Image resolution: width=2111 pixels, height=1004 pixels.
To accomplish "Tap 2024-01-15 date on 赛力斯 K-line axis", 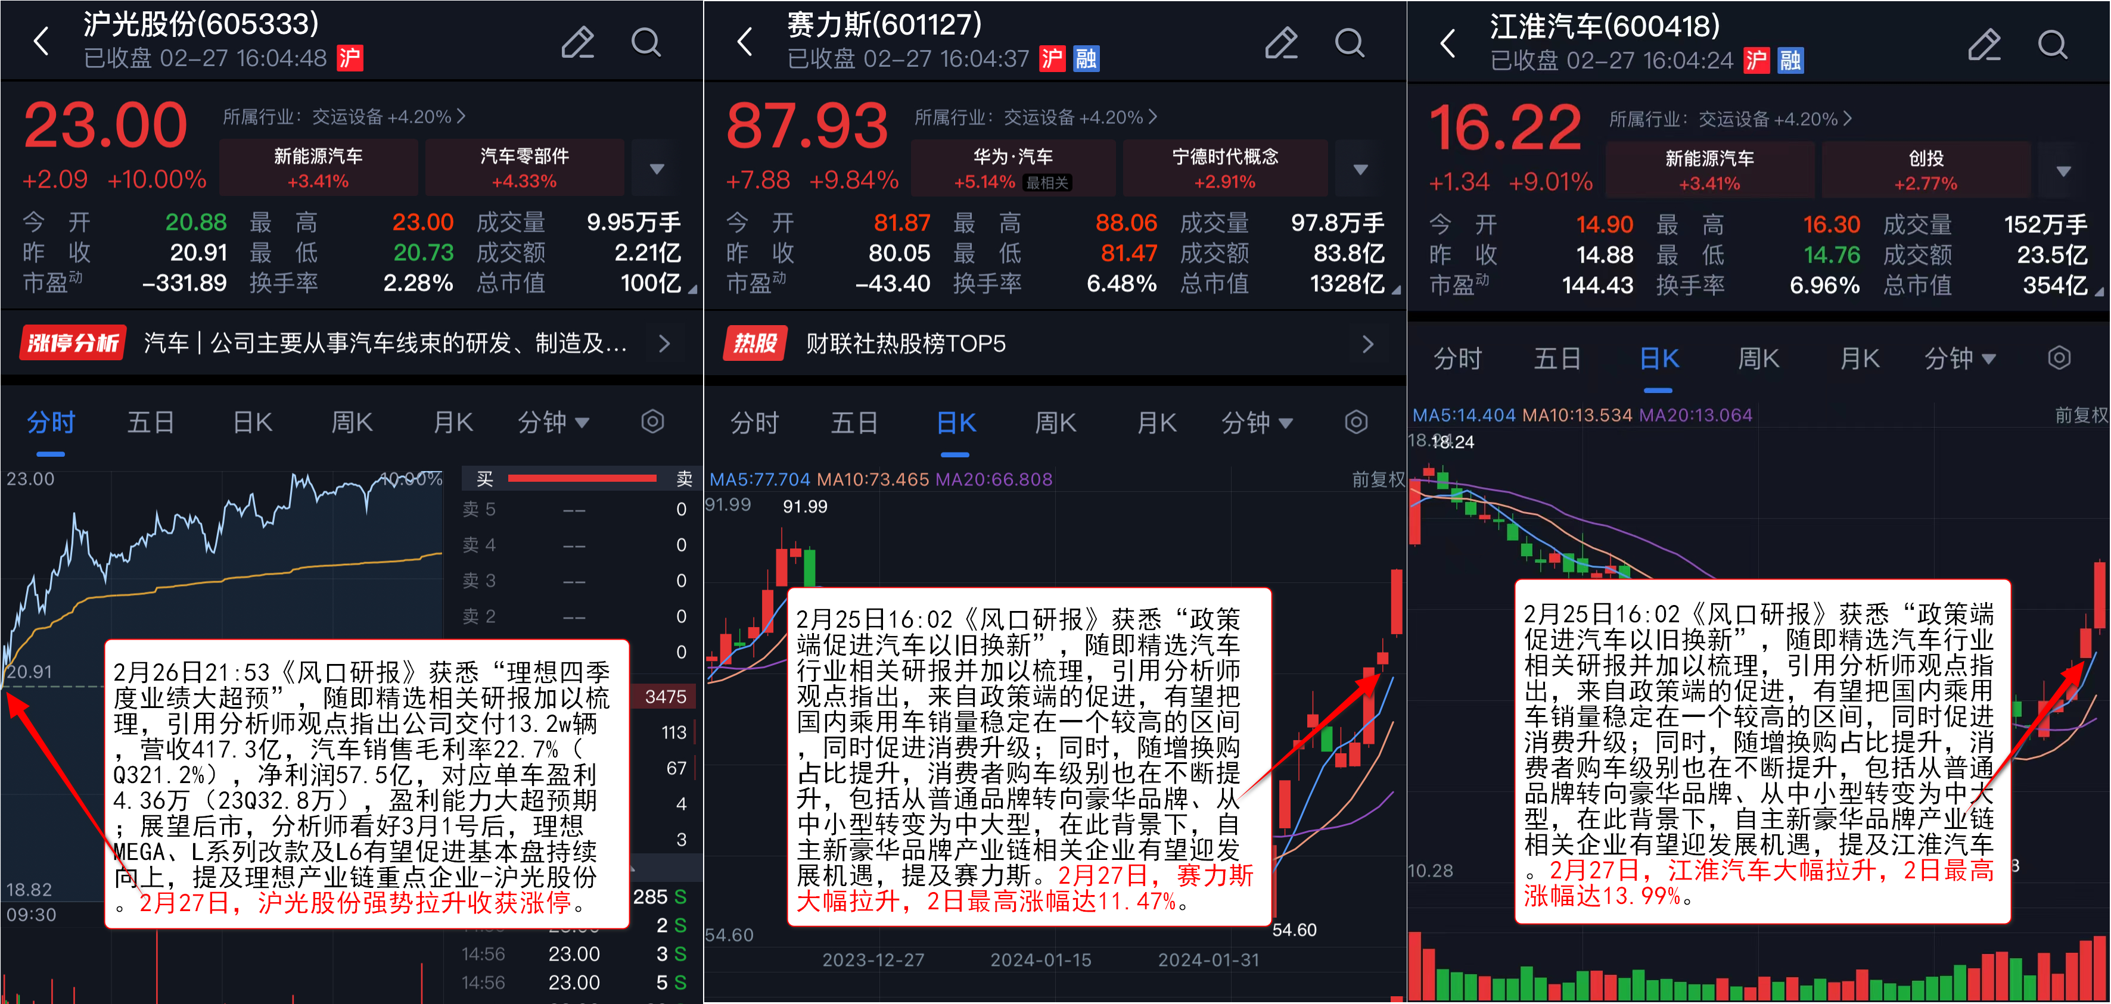I will click(x=1041, y=959).
